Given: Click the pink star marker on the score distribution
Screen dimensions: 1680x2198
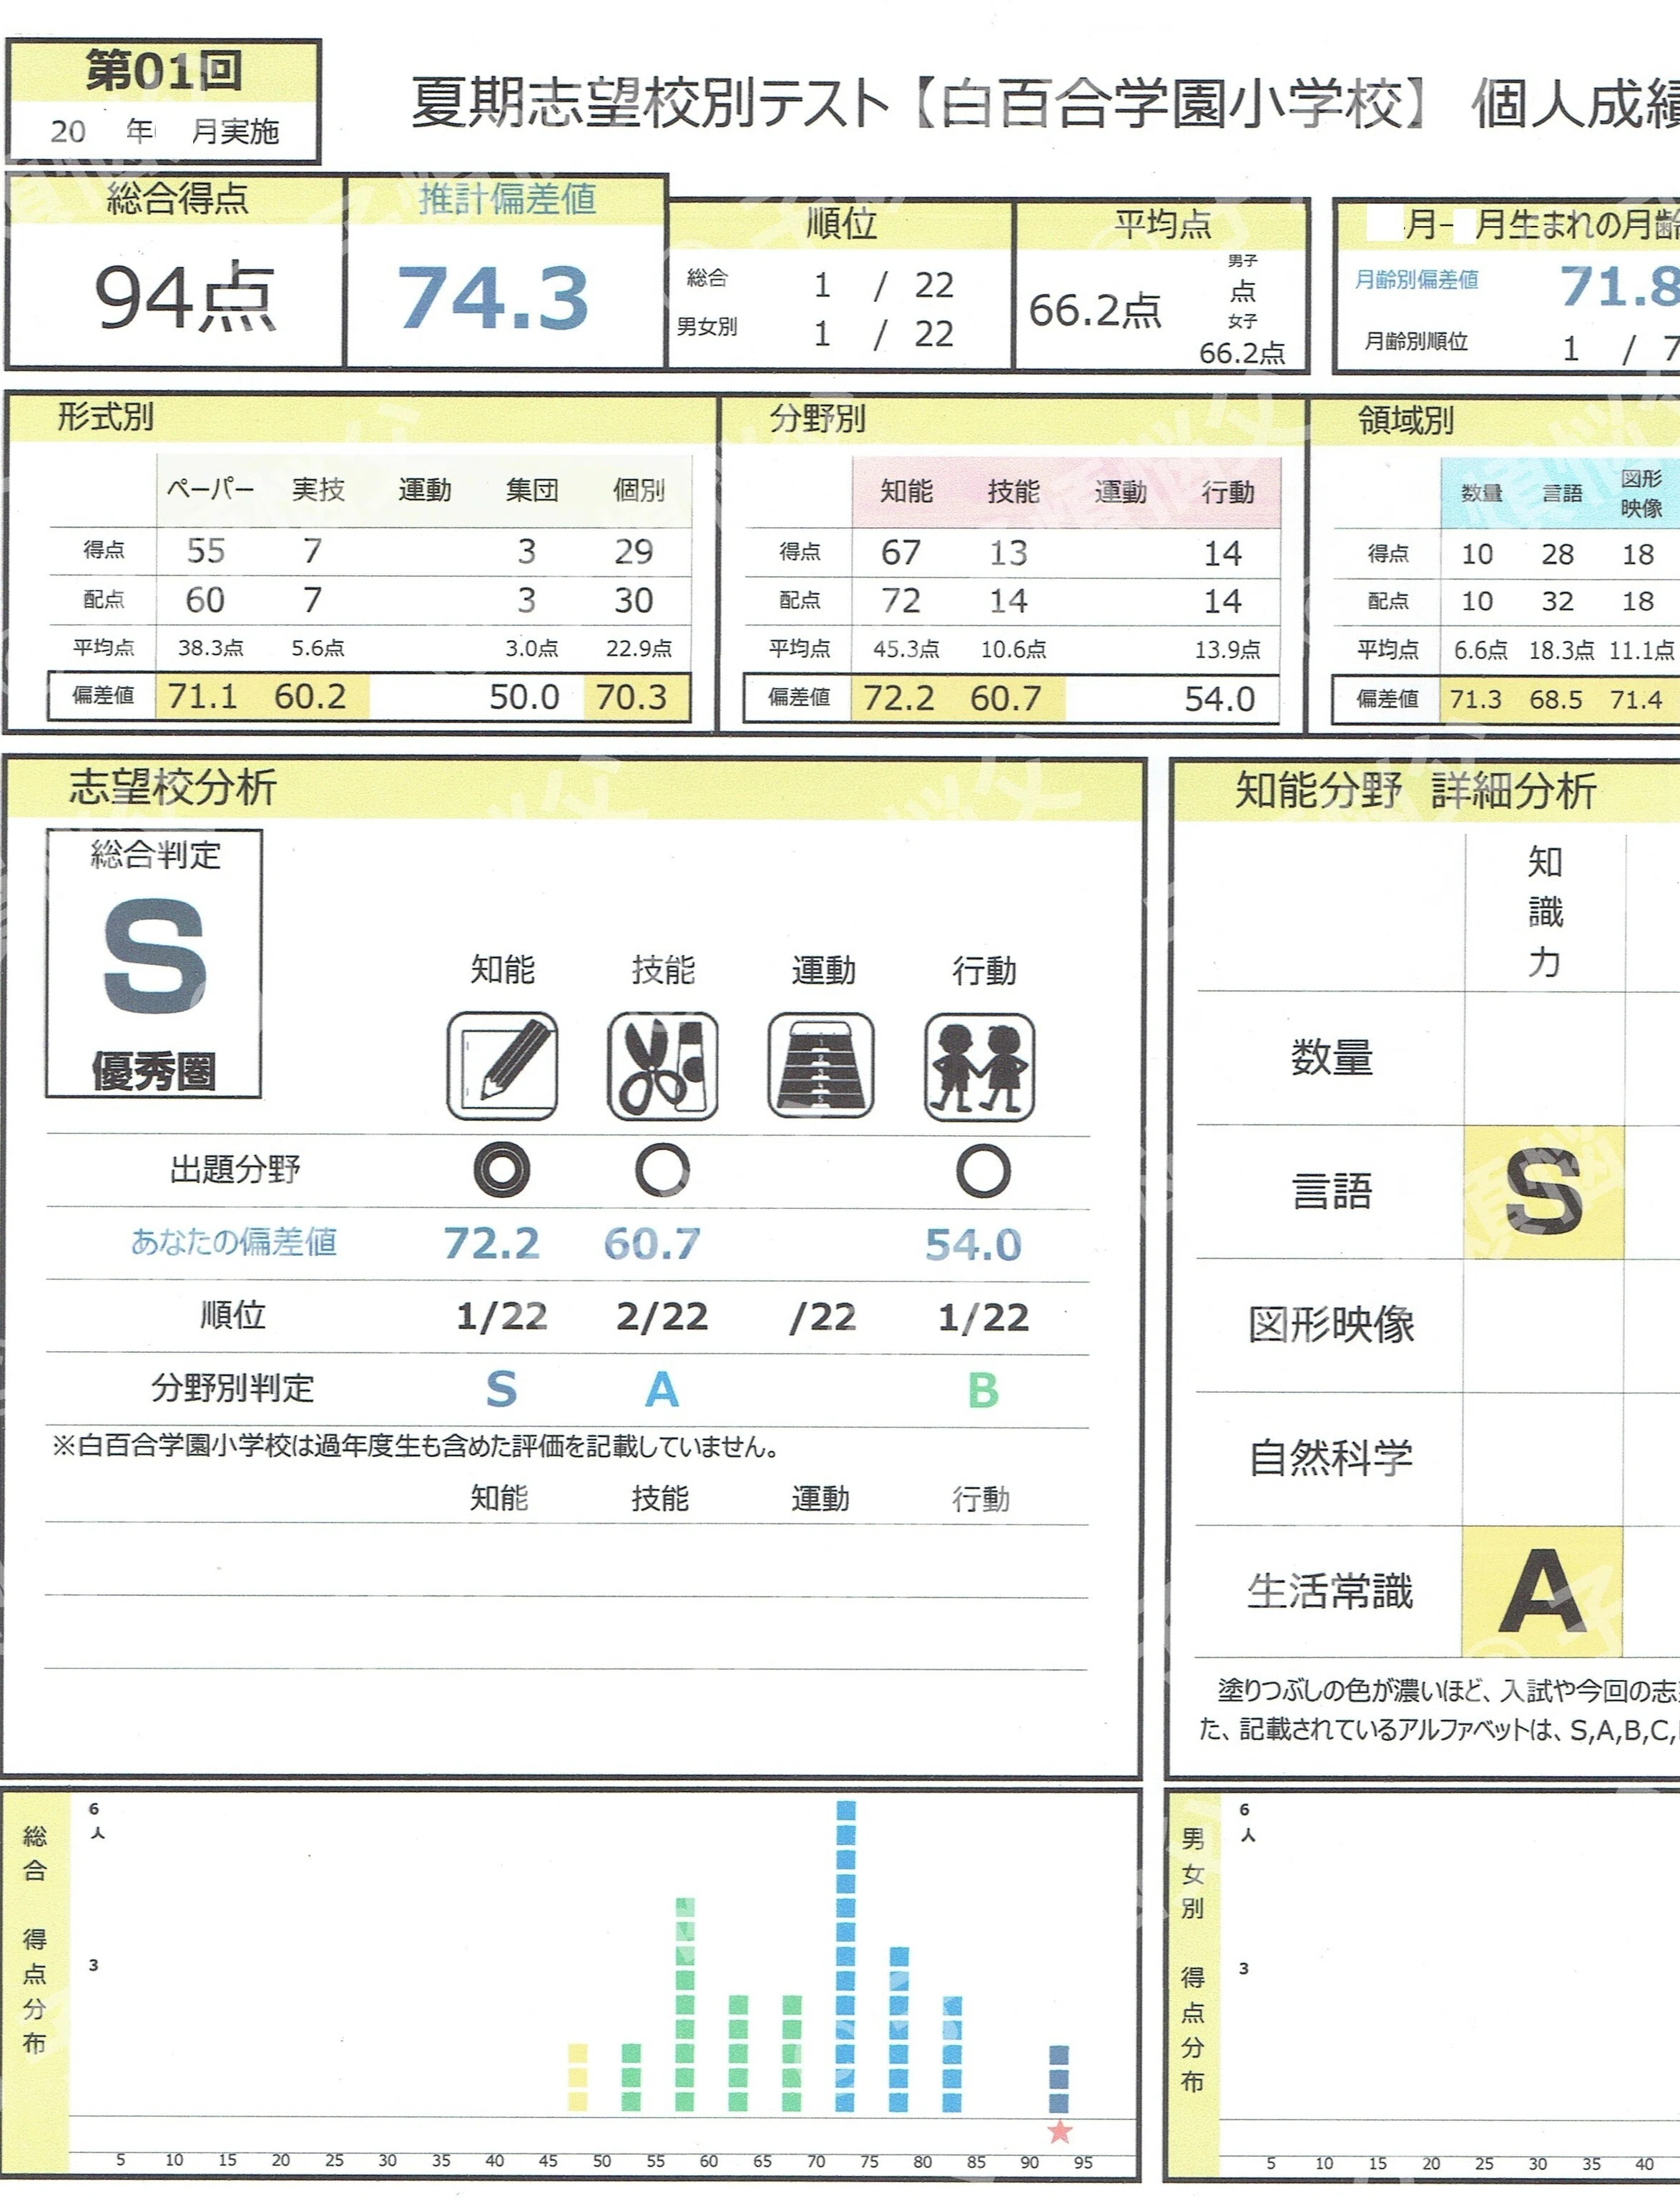Looking at the screenshot, I should (1060, 2131).
